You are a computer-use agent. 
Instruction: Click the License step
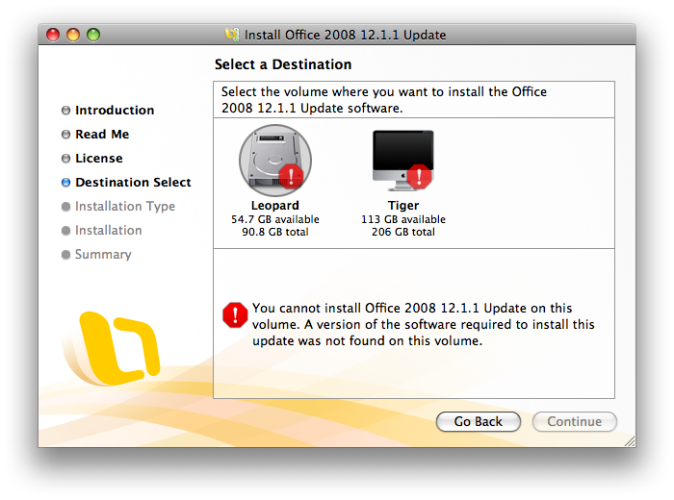(99, 159)
